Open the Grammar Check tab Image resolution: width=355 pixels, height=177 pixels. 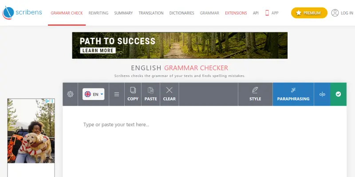(x=67, y=13)
